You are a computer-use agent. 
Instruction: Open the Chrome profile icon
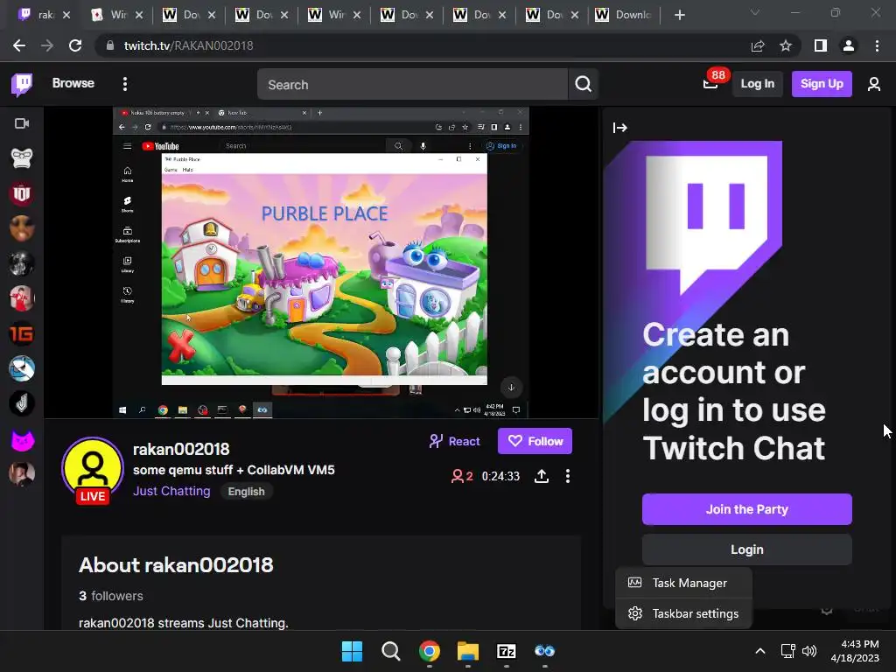coord(849,45)
